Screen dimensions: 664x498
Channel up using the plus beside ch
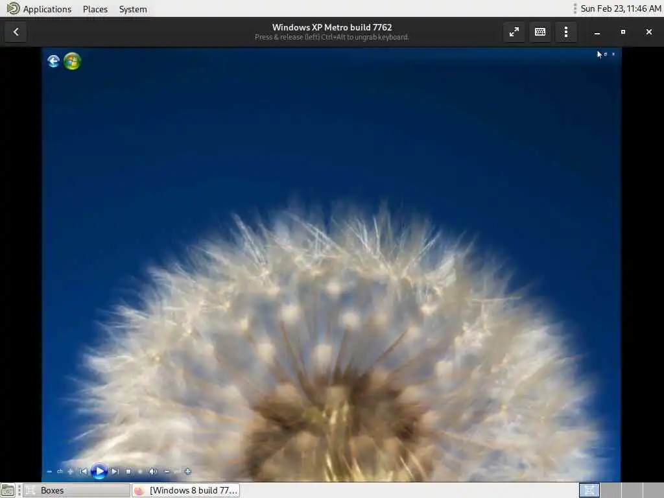tap(70, 471)
